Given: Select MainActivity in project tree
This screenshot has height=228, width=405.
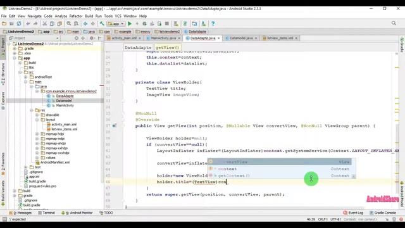Looking at the screenshot, I should pos(65,106).
